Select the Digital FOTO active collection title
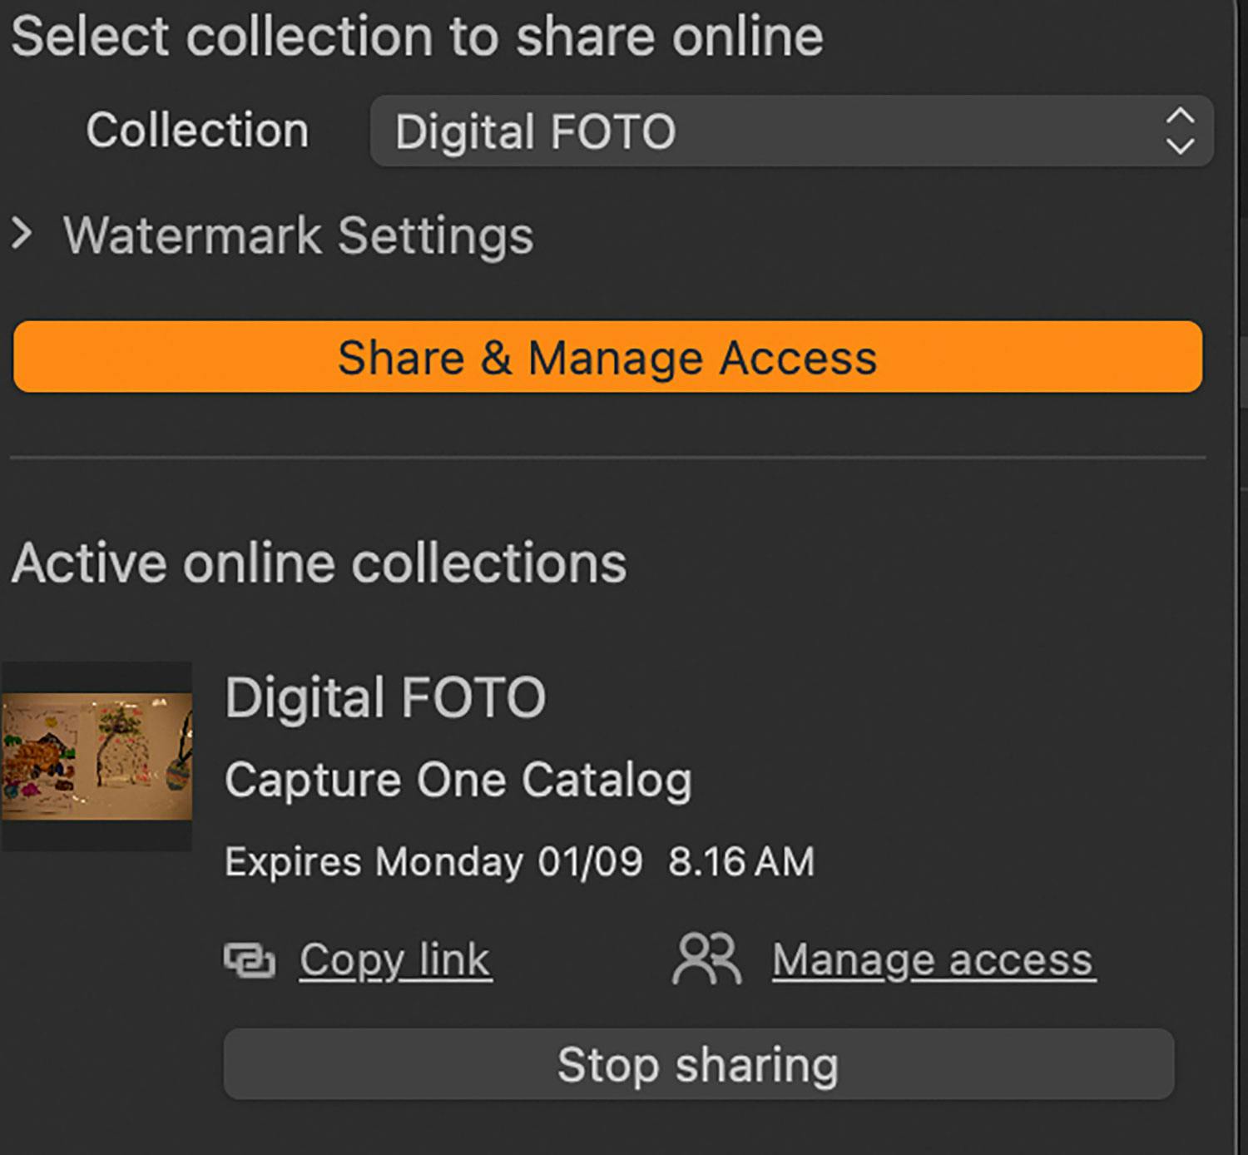1248x1155 pixels. pos(385,697)
